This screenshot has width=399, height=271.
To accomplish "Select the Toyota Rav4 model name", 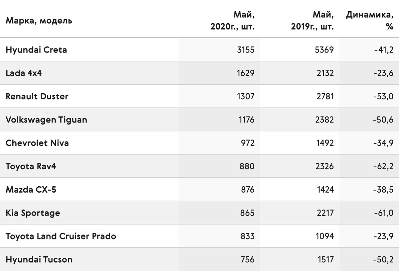I will [x=31, y=166].
